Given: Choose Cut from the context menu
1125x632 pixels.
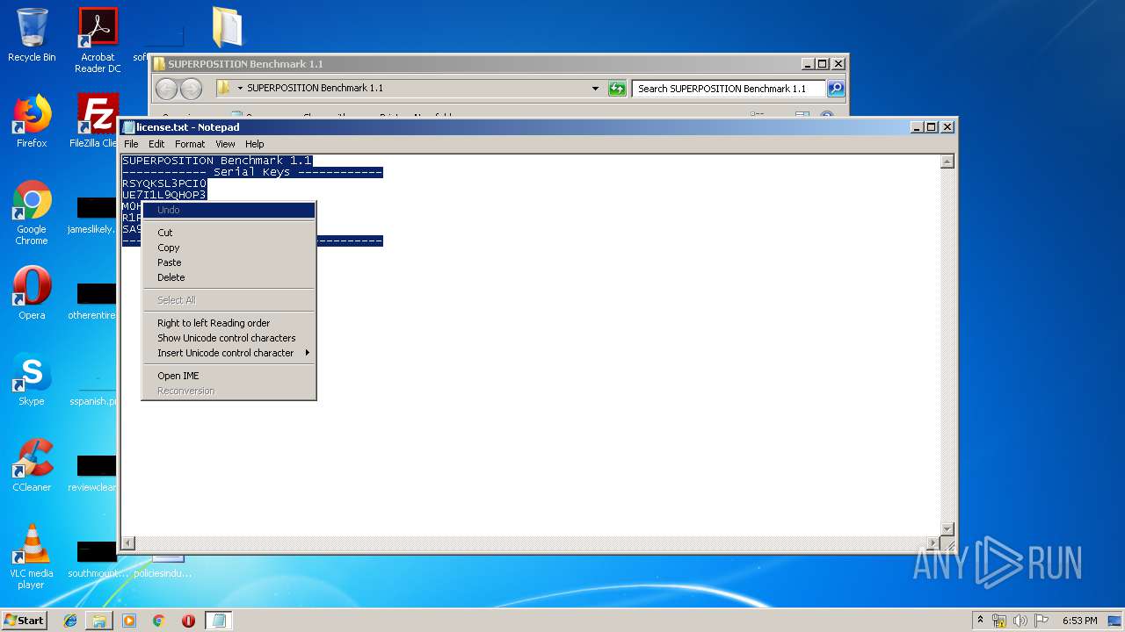Looking at the screenshot, I should [229, 233].
